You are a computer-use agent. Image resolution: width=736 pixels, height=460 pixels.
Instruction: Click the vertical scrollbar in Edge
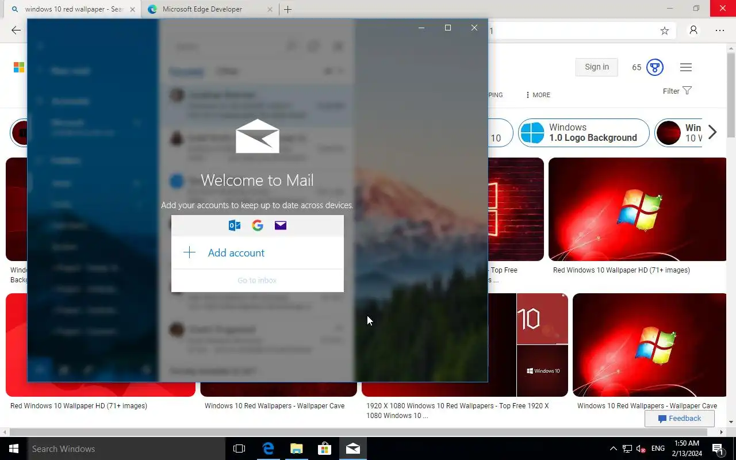[731, 95]
